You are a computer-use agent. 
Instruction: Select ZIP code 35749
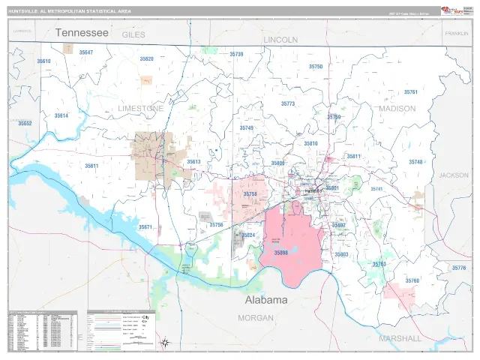pyautogui.click(x=247, y=128)
